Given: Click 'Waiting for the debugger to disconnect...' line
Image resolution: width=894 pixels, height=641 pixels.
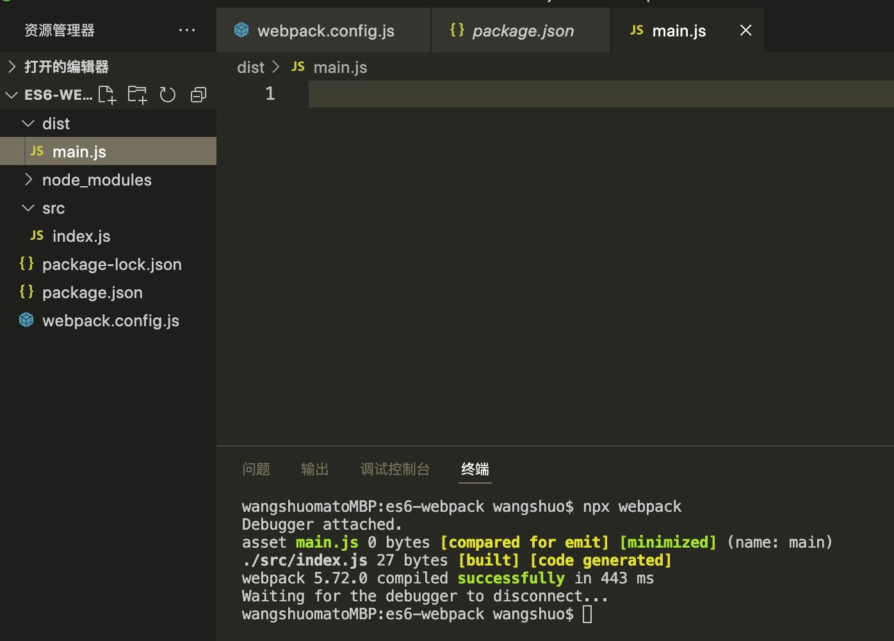Looking at the screenshot, I should tap(425, 596).
